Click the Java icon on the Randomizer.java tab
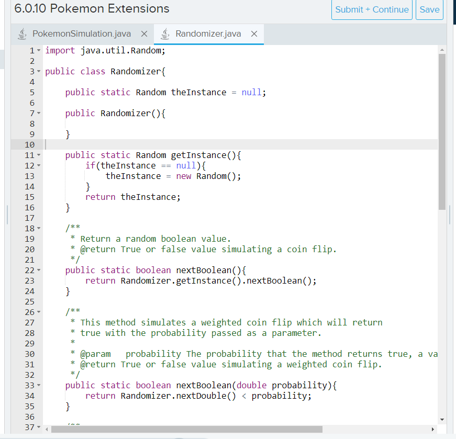The image size is (456, 439). pos(165,33)
